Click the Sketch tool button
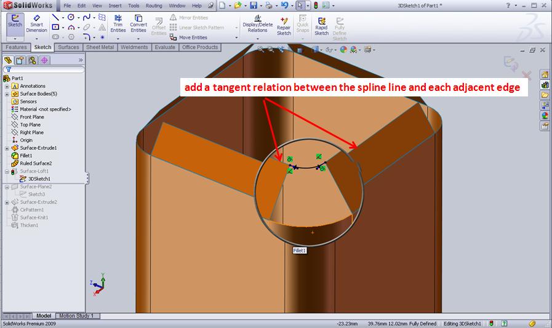This screenshot has width=552, height=328. pyautogui.click(x=15, y=24)
